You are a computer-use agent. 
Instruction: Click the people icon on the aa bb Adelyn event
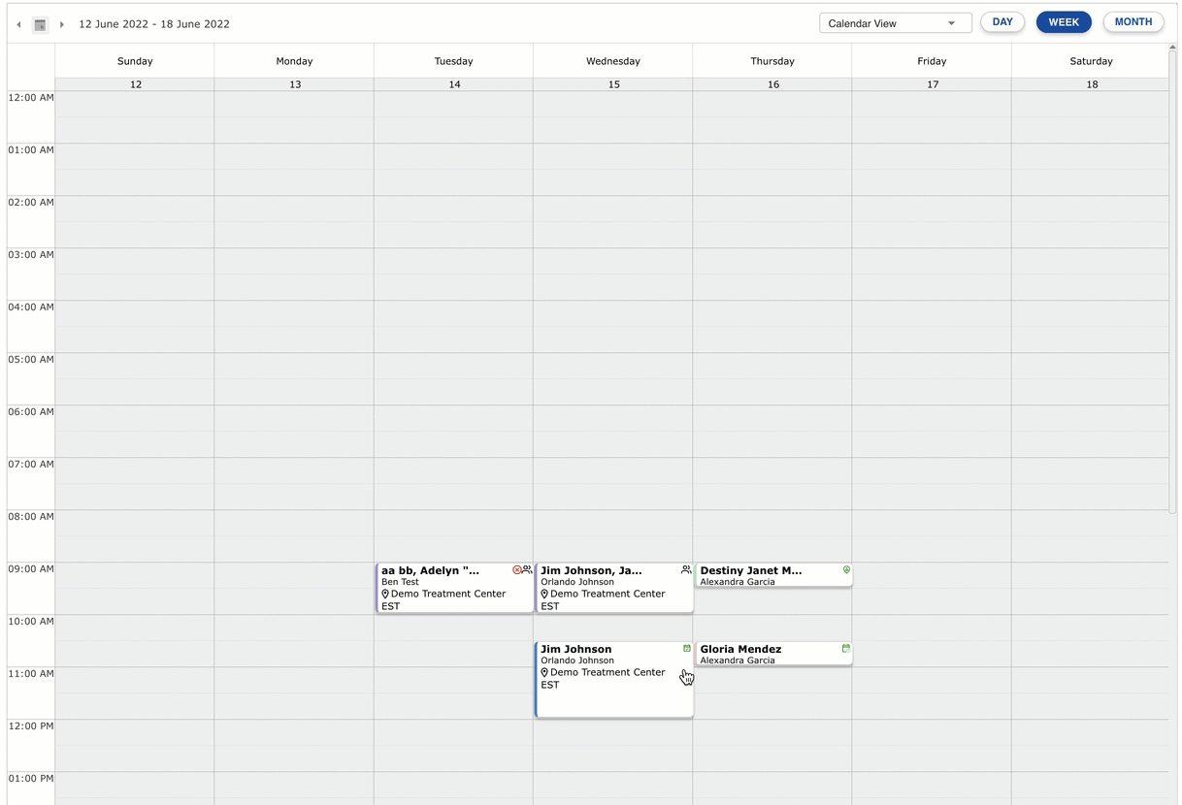(x=527, y=570)
